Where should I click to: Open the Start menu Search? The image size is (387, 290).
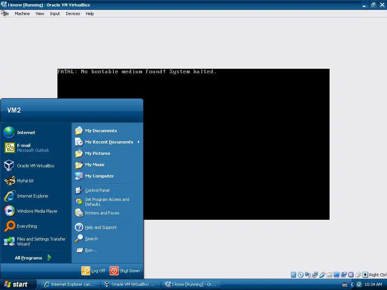107,239
